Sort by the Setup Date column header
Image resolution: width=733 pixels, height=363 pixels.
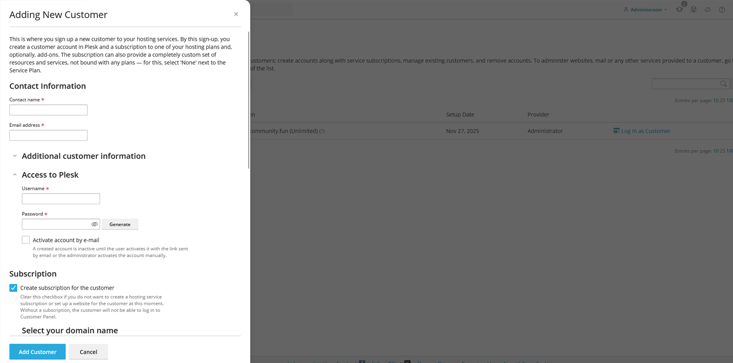coord(460,115)
